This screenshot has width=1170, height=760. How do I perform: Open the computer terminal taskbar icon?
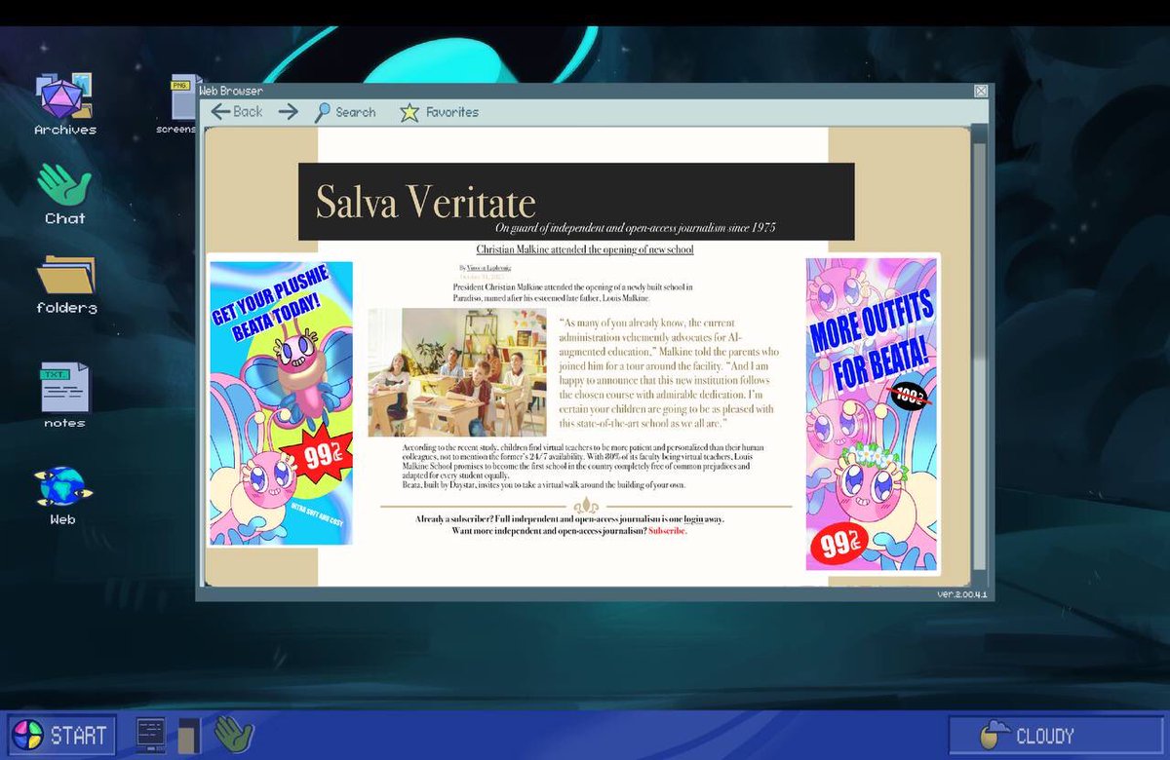pos(151,735)
